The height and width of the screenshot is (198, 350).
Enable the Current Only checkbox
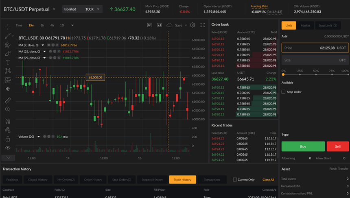235,179
